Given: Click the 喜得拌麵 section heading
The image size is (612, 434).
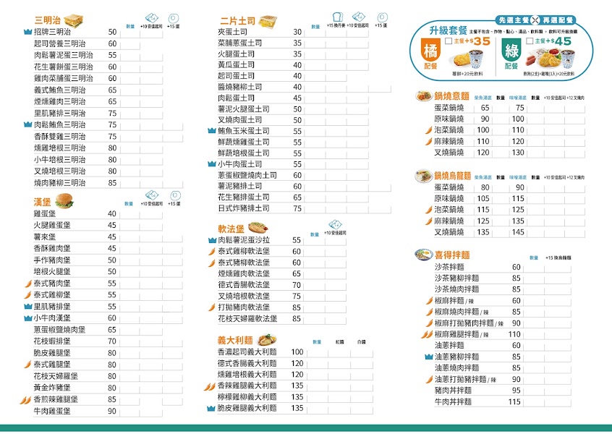Looking at the screenshot, I should [x=452, y=255].
